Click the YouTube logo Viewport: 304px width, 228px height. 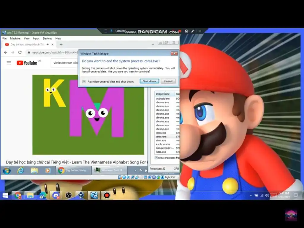(27, 63)
